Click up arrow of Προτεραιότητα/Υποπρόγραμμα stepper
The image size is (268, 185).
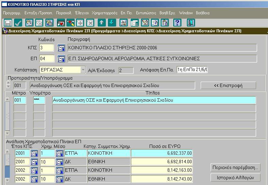pyautogui.click(x=8, y=83)
